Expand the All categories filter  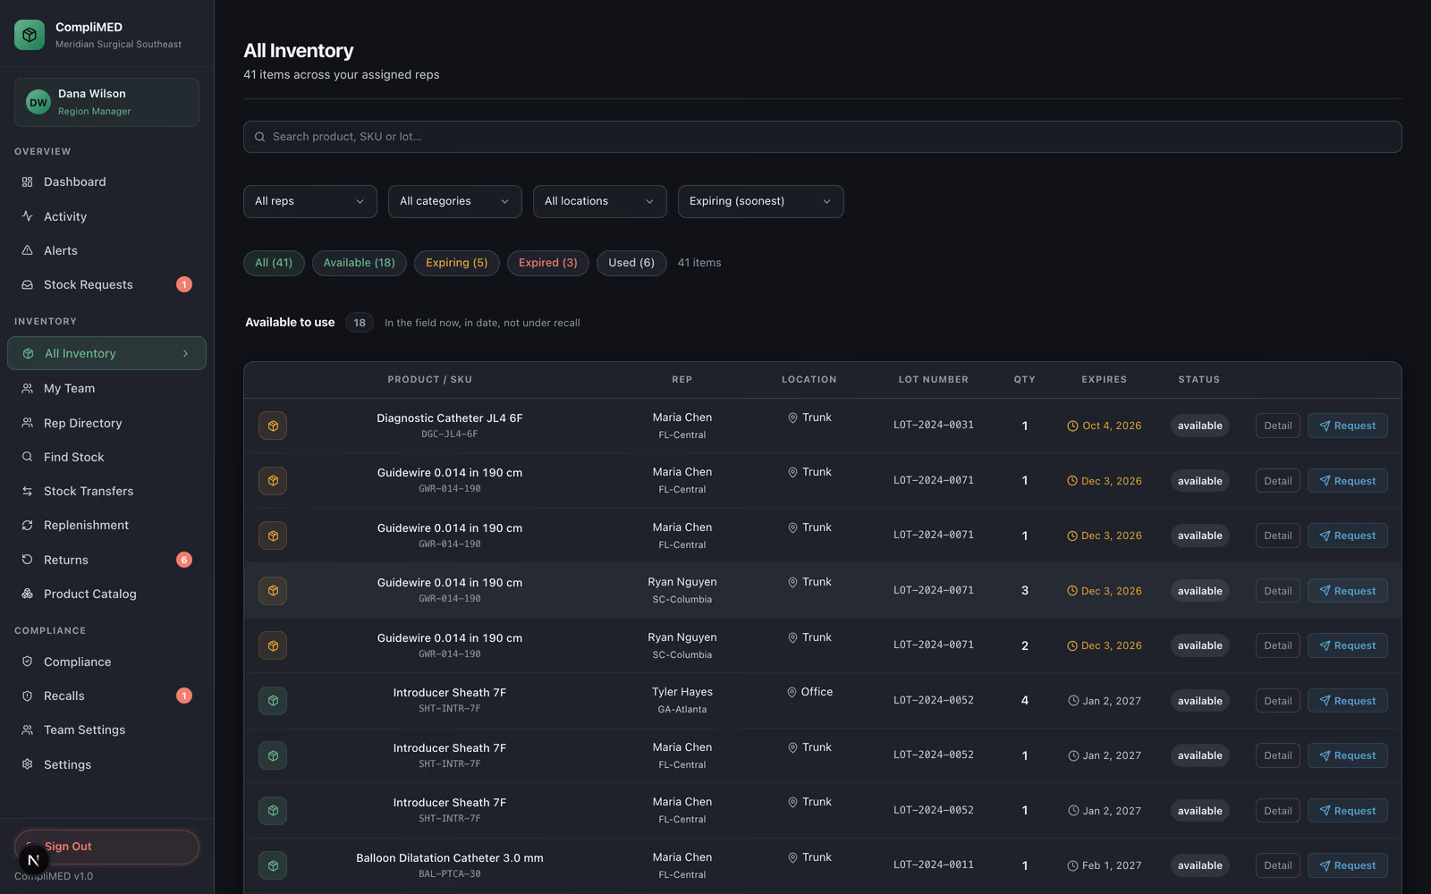point(455,201)
